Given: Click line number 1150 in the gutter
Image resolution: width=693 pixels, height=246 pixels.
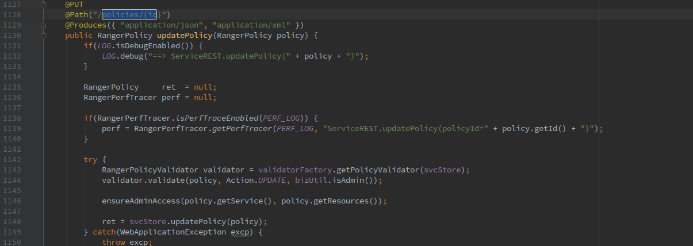Looking at the screenshot, I should (x=12, y=243).
